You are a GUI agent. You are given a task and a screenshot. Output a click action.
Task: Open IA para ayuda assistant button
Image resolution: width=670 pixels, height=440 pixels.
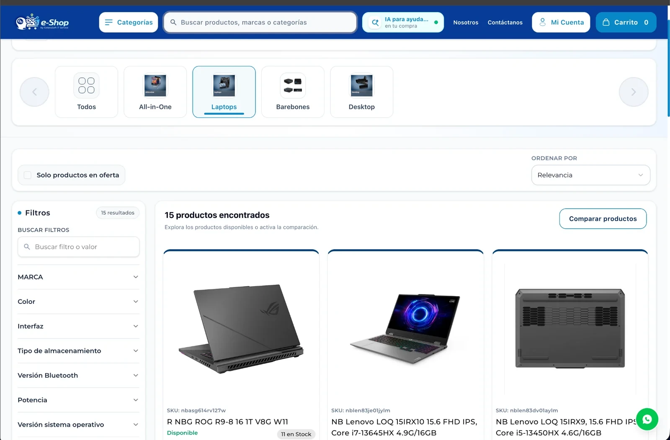(403, 22)
